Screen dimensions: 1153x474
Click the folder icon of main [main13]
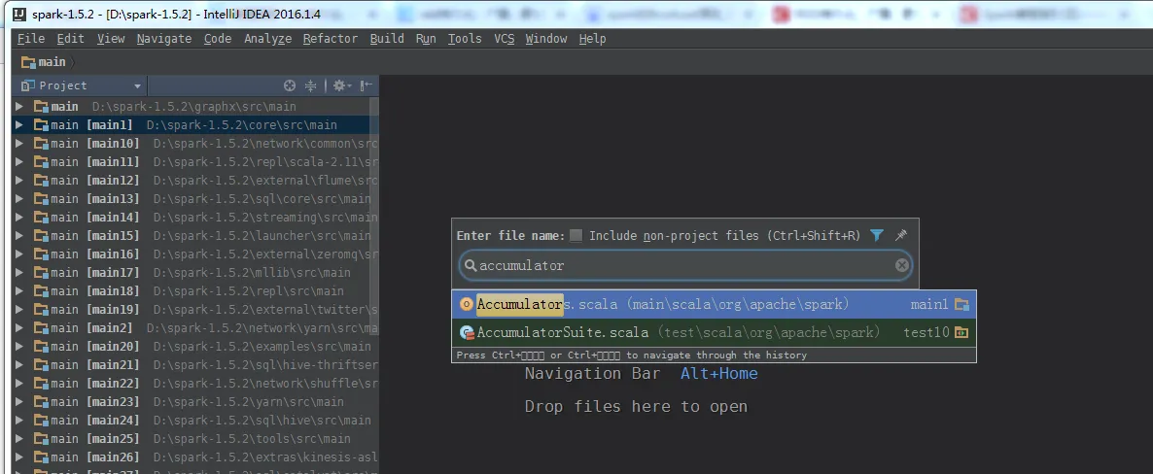click(x=41, y=198)
